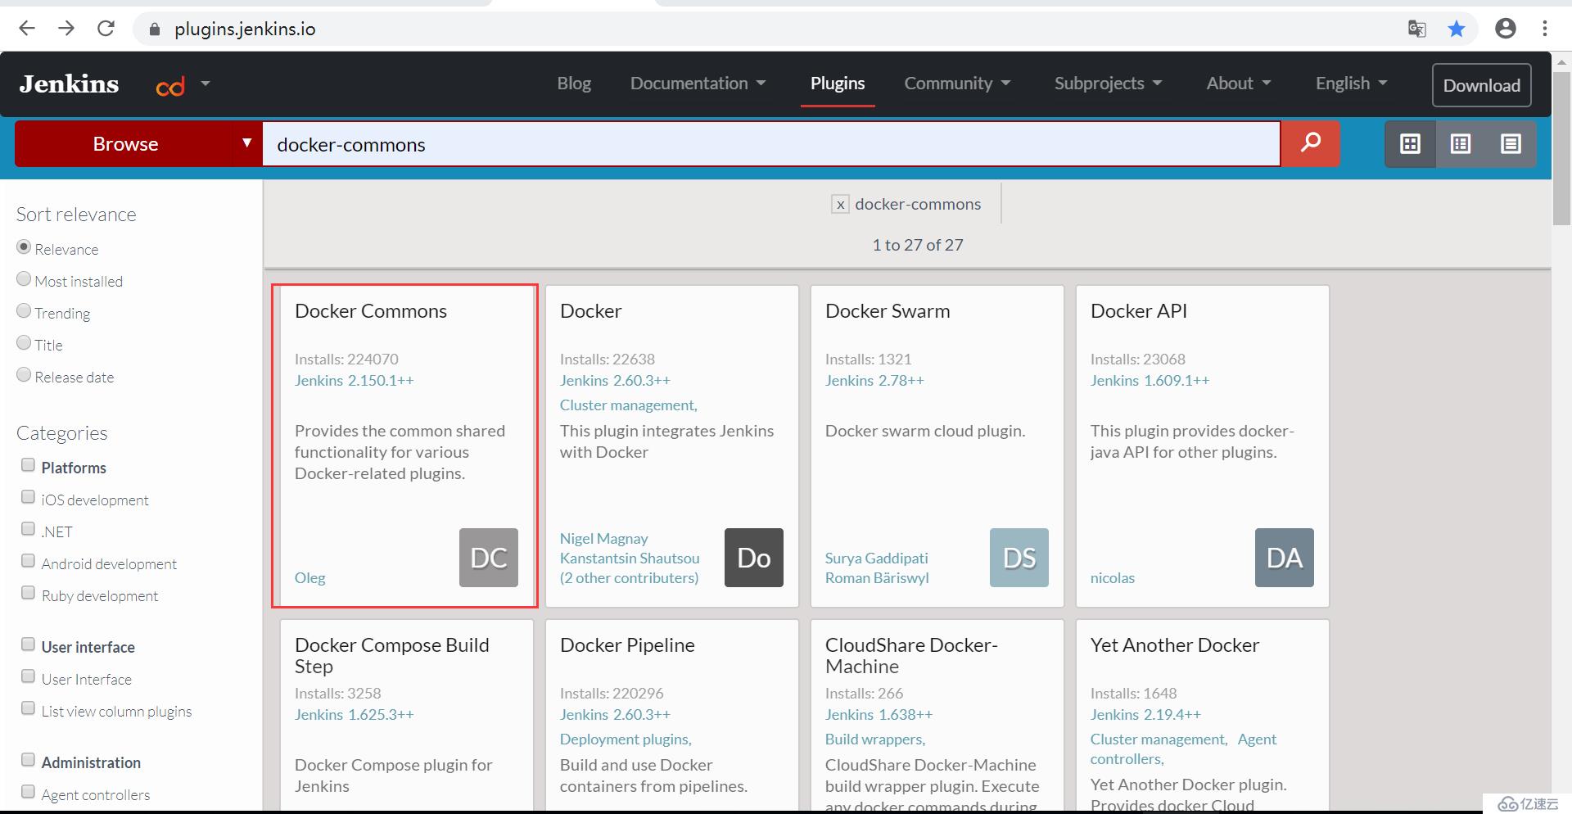
Task: Click the browser forward arrow
Action: pos(66,29)
